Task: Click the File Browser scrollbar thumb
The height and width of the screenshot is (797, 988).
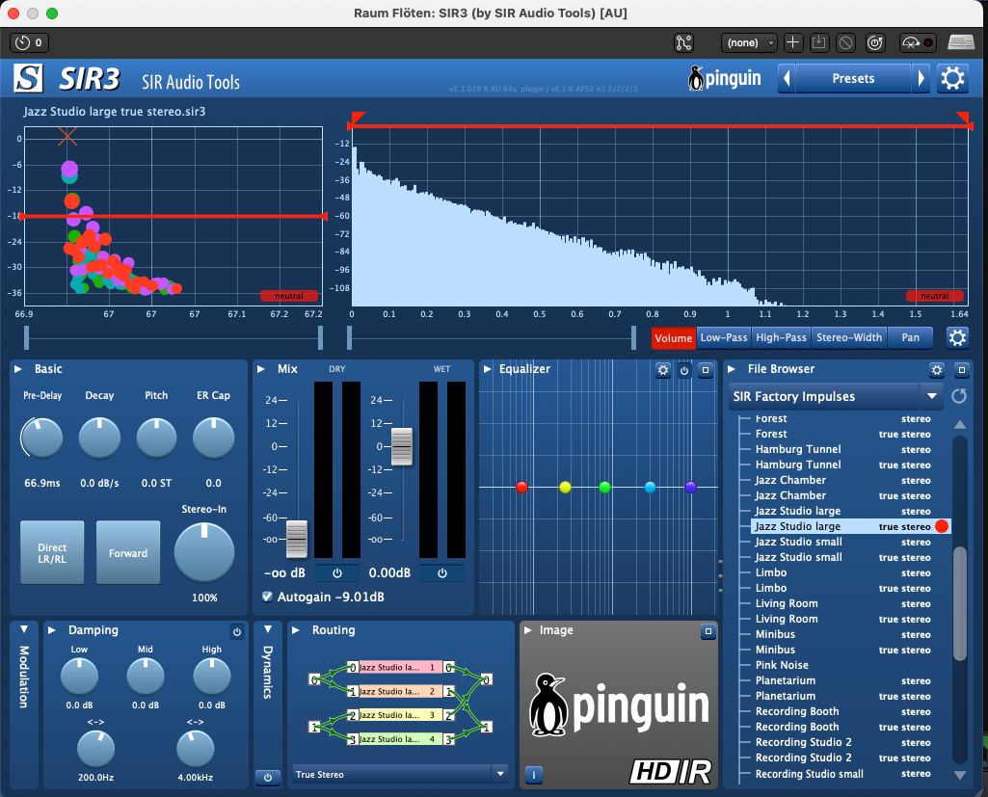Action: click(x=960, y=603)
